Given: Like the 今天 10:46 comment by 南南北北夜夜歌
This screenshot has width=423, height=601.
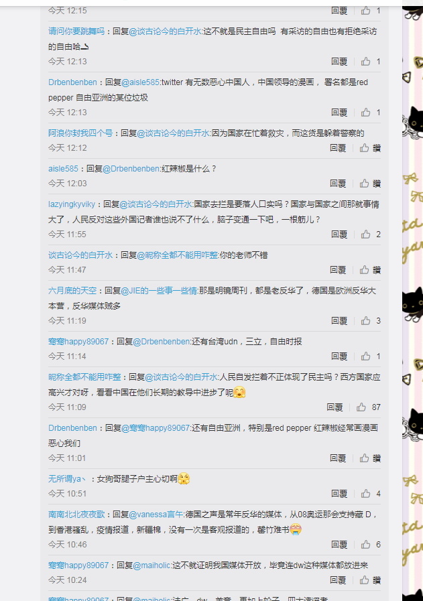Looking at the screenshot, I should [x=365, y=544].
